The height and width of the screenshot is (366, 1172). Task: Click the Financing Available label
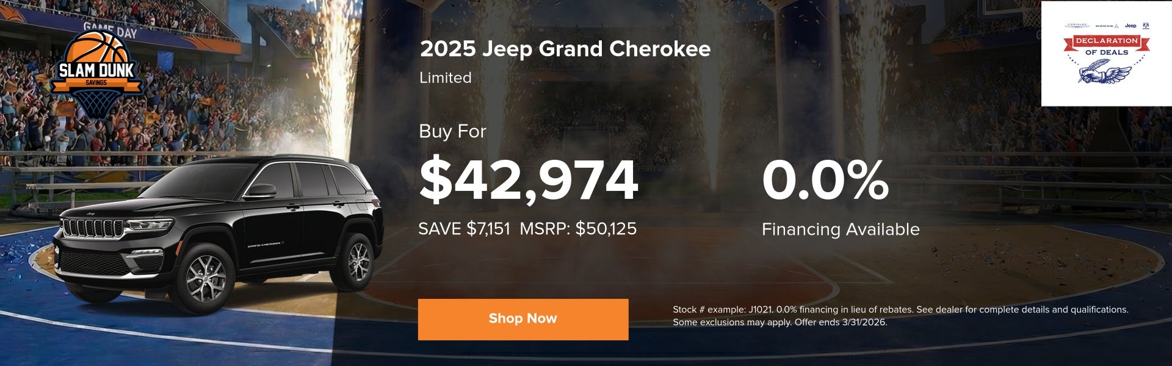pos(840,229)
